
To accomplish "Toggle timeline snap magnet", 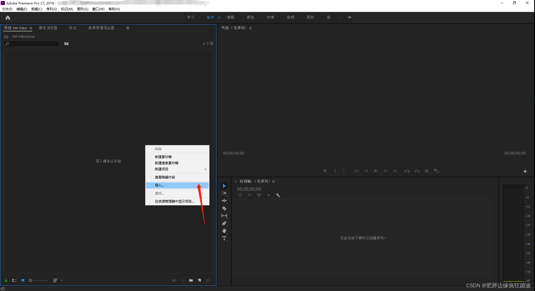I will (250, 195).
